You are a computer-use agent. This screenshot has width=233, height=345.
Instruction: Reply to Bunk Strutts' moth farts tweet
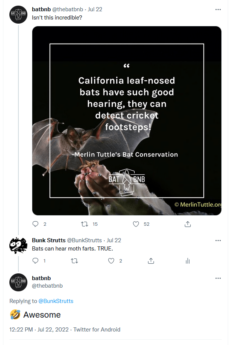click(36, 261)
